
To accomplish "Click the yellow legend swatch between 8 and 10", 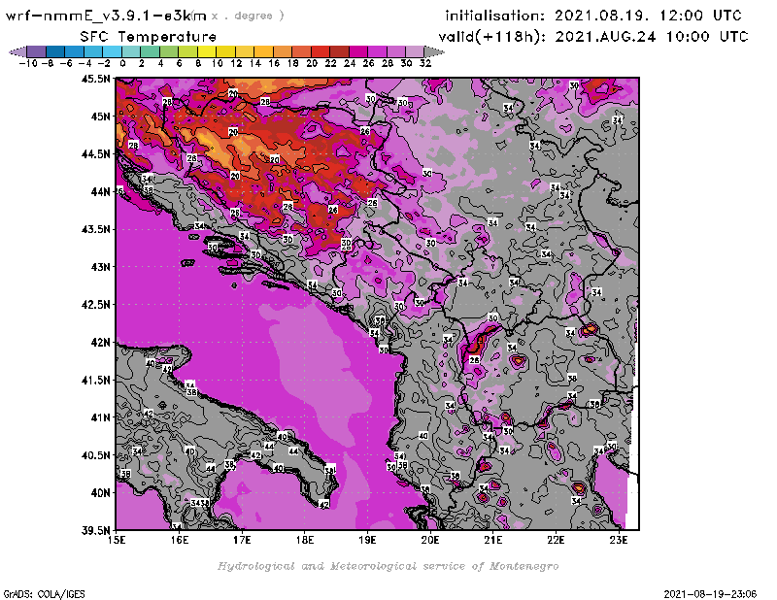I will tap(207, 51).
